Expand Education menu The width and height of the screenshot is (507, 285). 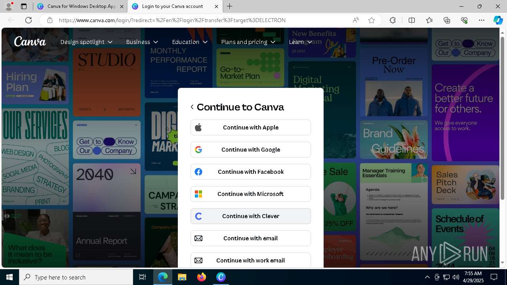[x=190, y=42]
